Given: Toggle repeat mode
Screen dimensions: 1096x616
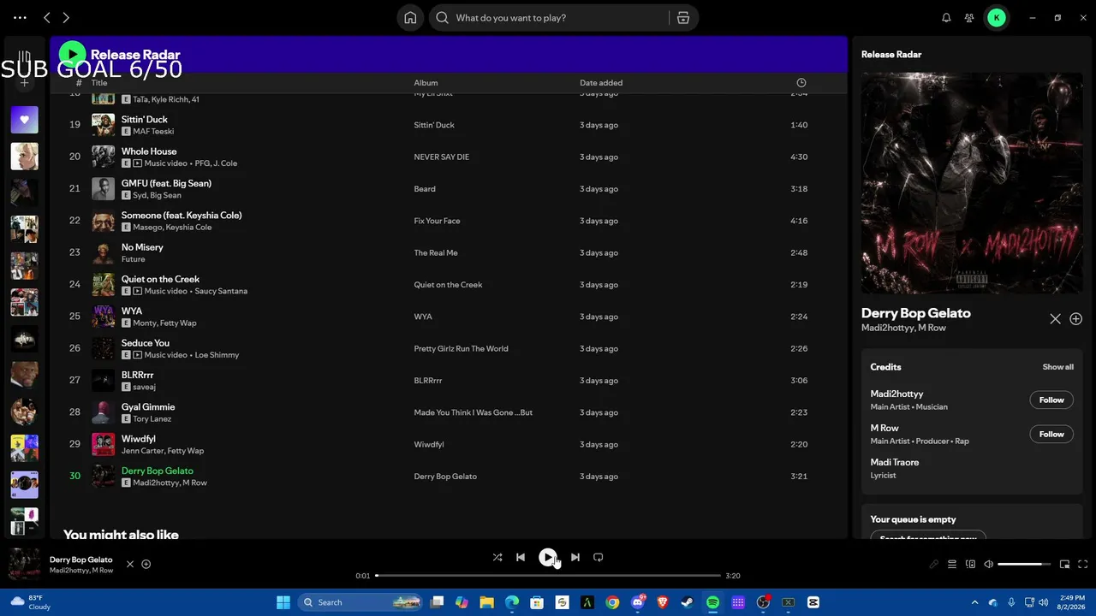Looking at the screenshot, I should tap(599, 557).
